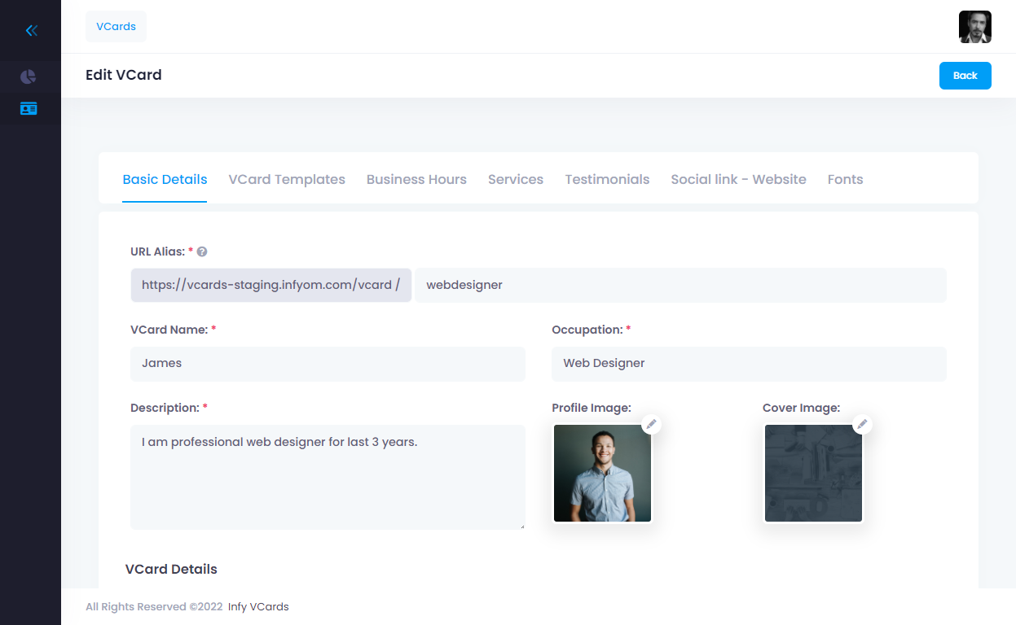This screenshot has height=625, width=1016.
Task: Go to the Services tab
Action: pos(516,180)
